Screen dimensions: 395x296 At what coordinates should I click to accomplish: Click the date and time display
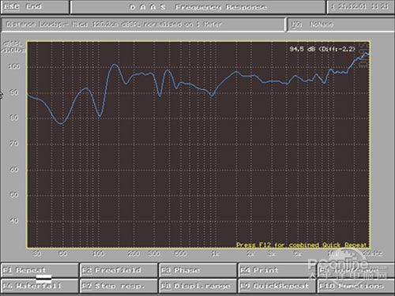tap(361, 7)
